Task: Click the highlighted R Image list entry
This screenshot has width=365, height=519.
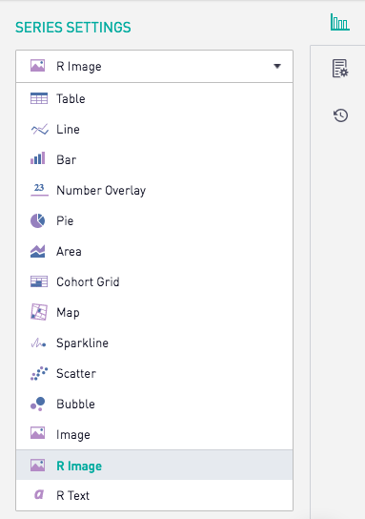Action: pyautogui.click(x=154, y=465)
